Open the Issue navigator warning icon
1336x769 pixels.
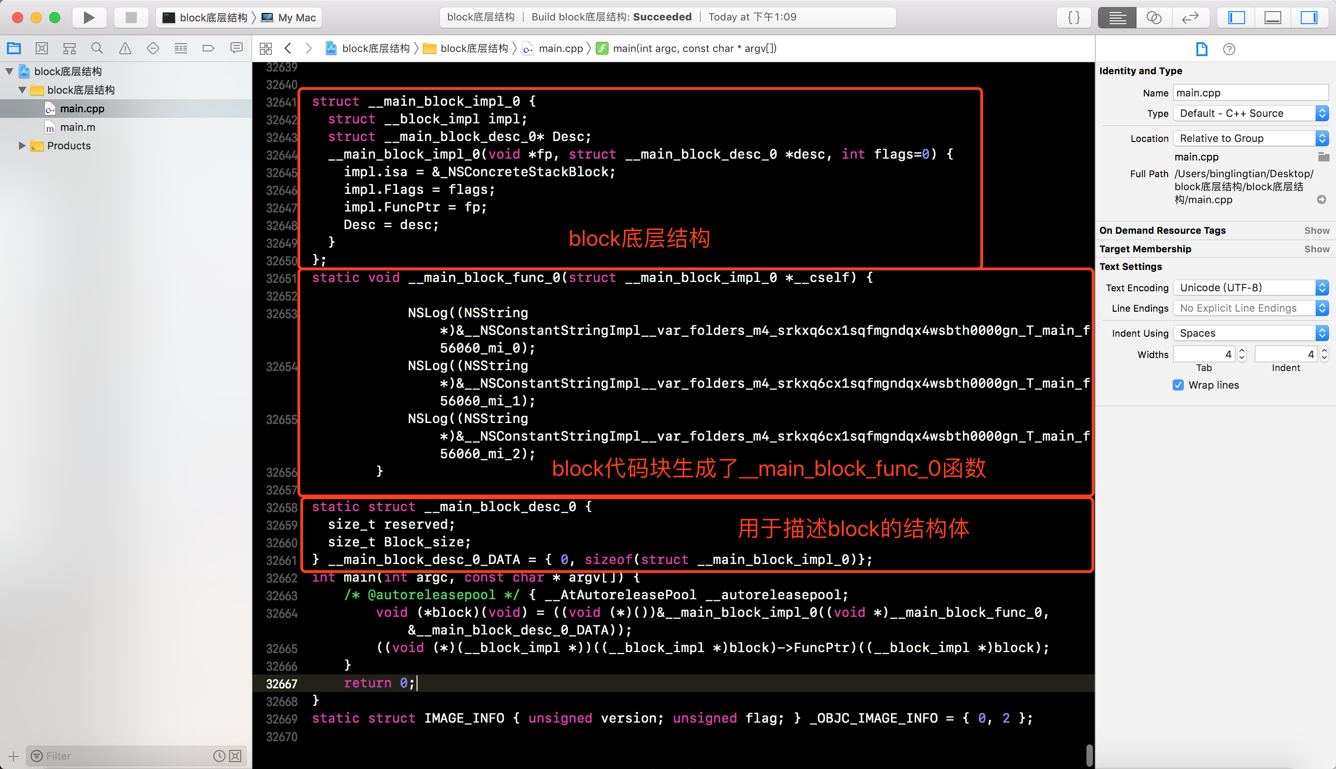click(125, 49)
